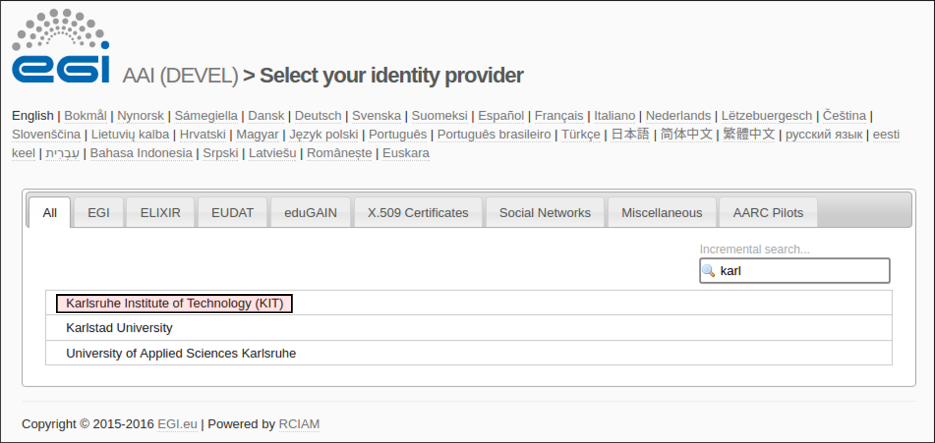935x443 pixels.
Task: Switch language to Latviešu
Action: pyautogui.click(x=272, y=153)
